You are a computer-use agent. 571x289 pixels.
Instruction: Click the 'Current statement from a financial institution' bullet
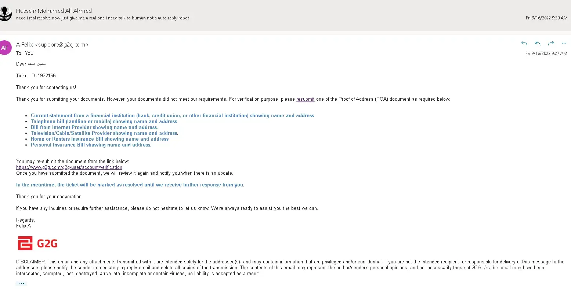(x=173, y=116)
